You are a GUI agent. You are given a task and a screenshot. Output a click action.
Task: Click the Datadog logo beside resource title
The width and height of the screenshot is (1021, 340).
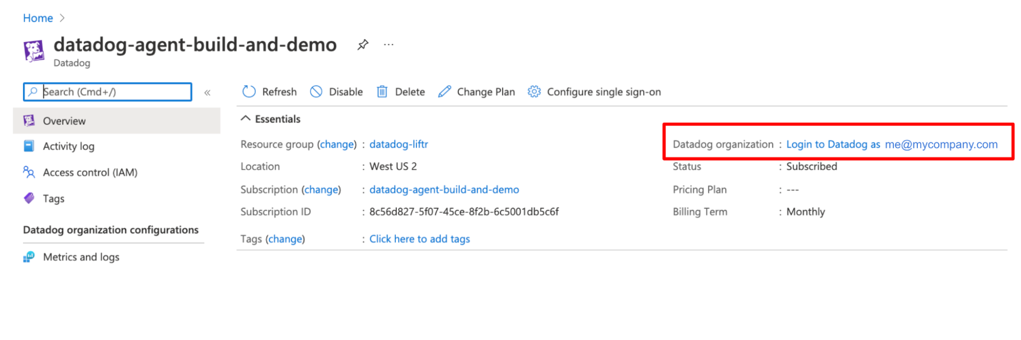(x=34, y=51)
